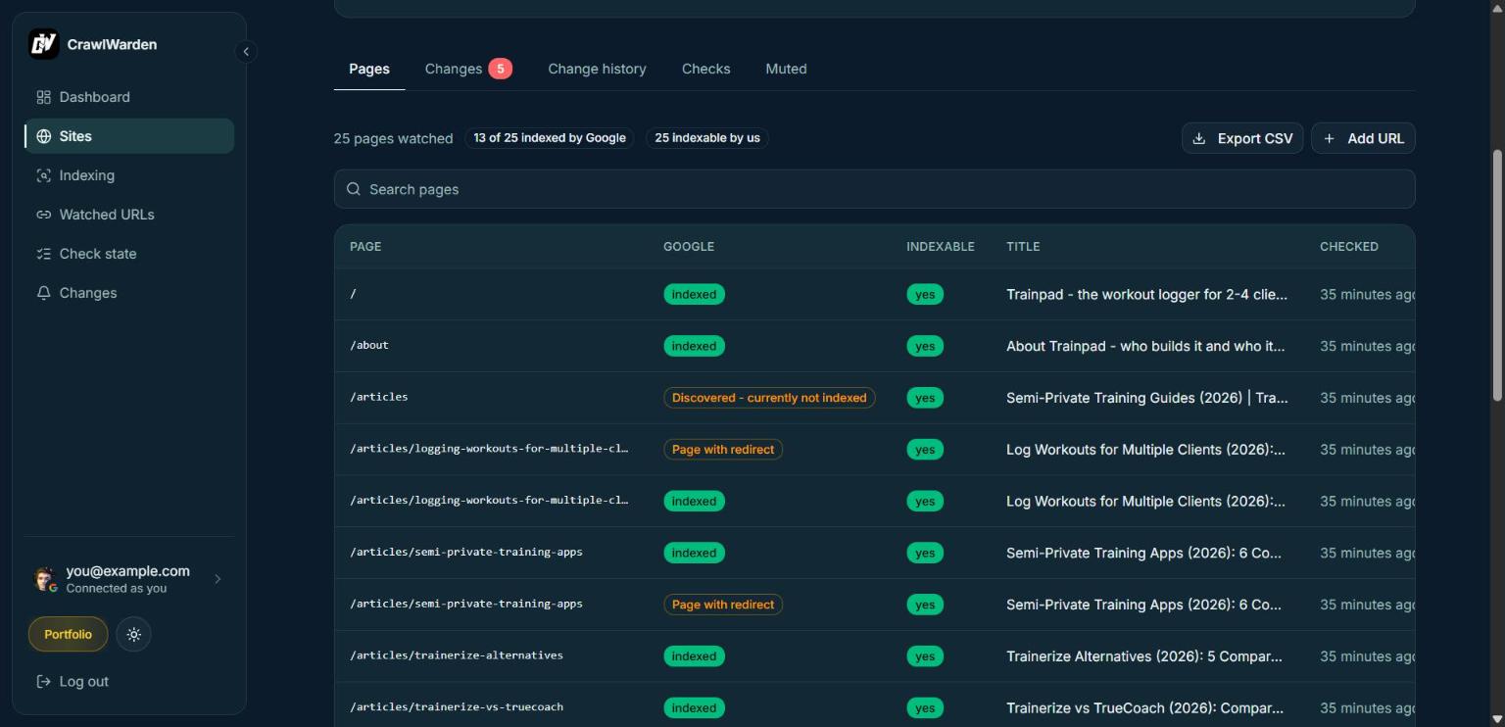
Task: Click the 13 of 25 indexed by Google chip
Action: pyautogui.click(x=550, y=138)
